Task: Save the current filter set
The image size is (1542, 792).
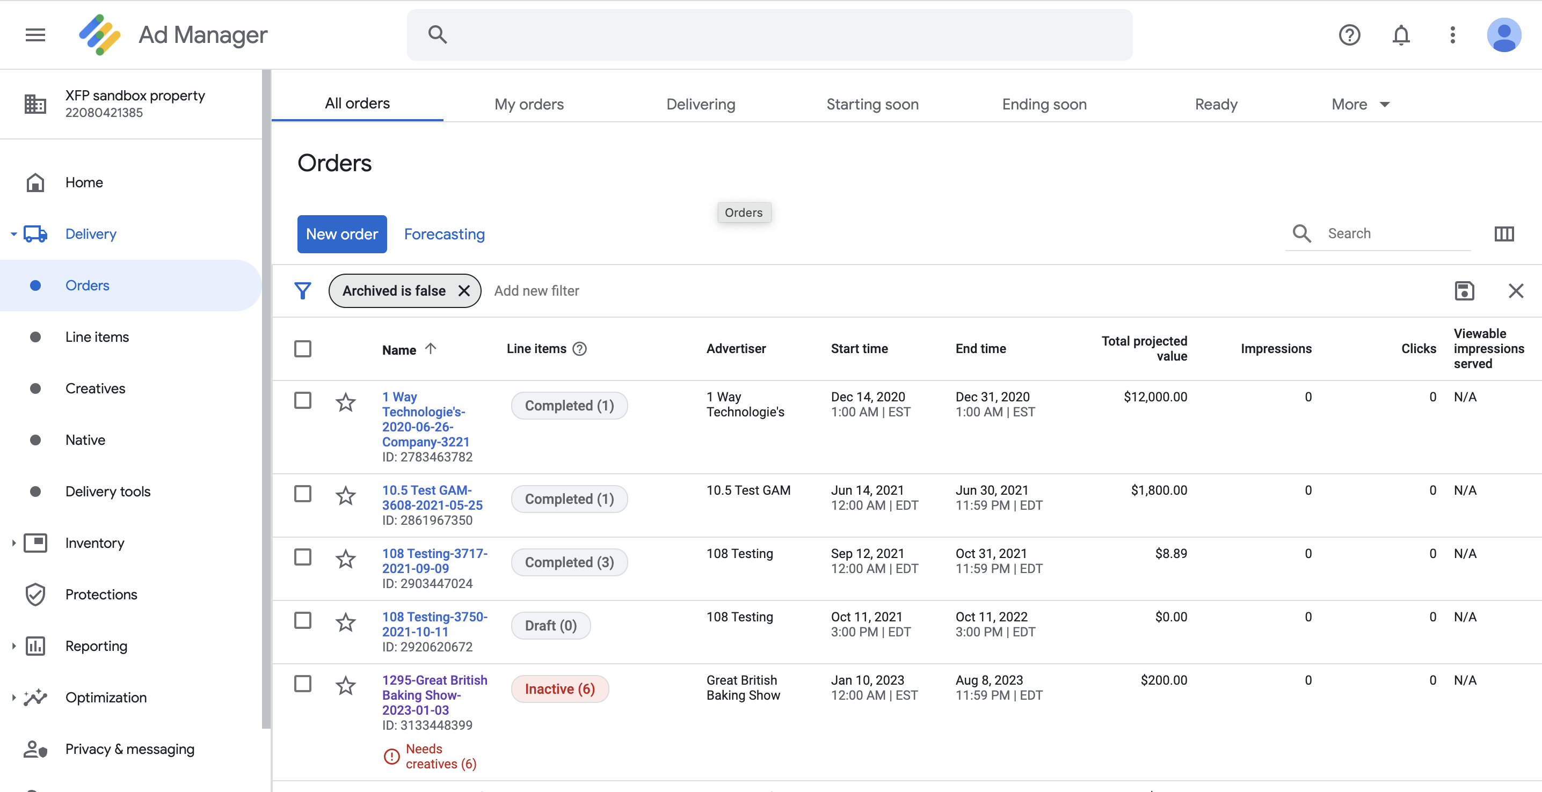Action: pos(1465,291)
